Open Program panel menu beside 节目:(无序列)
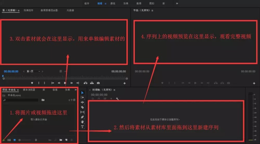 point(152,10)
